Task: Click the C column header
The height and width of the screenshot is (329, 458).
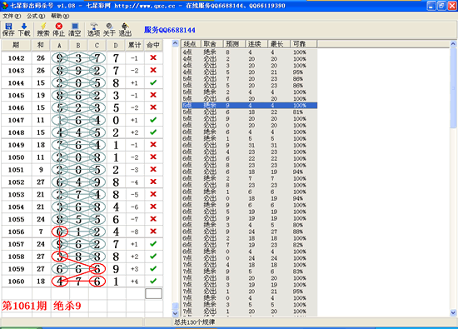Action: [97, 45]
